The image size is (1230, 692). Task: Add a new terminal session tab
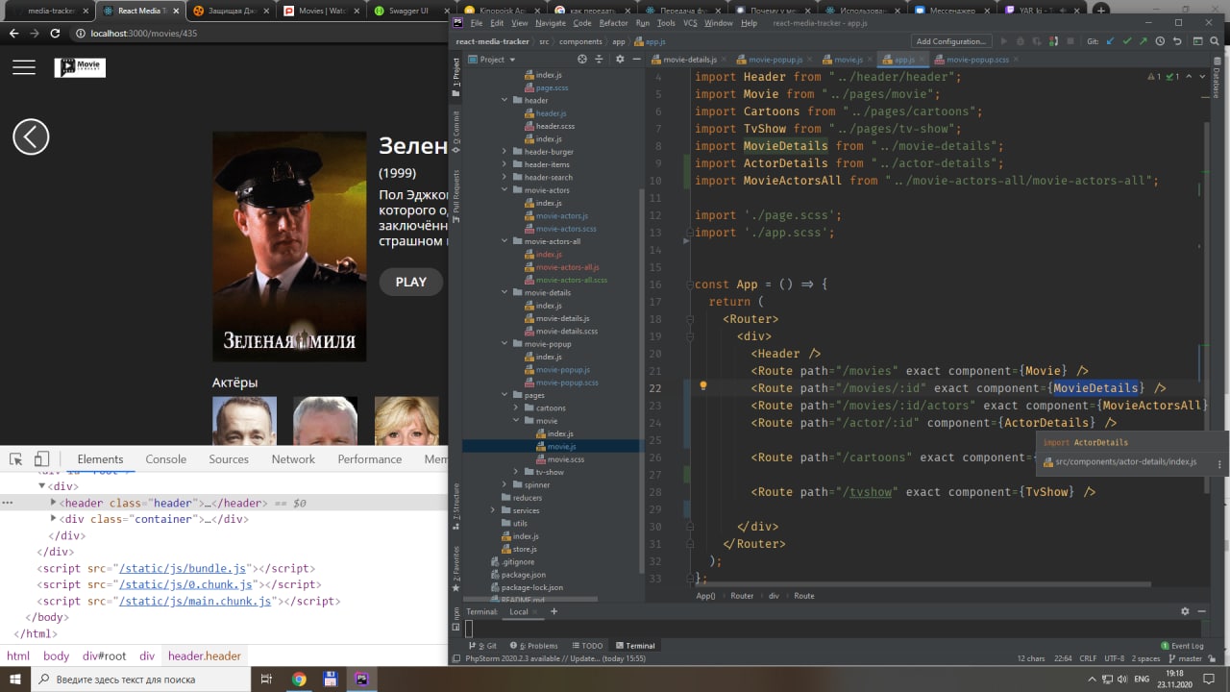[x=553, y=611]
